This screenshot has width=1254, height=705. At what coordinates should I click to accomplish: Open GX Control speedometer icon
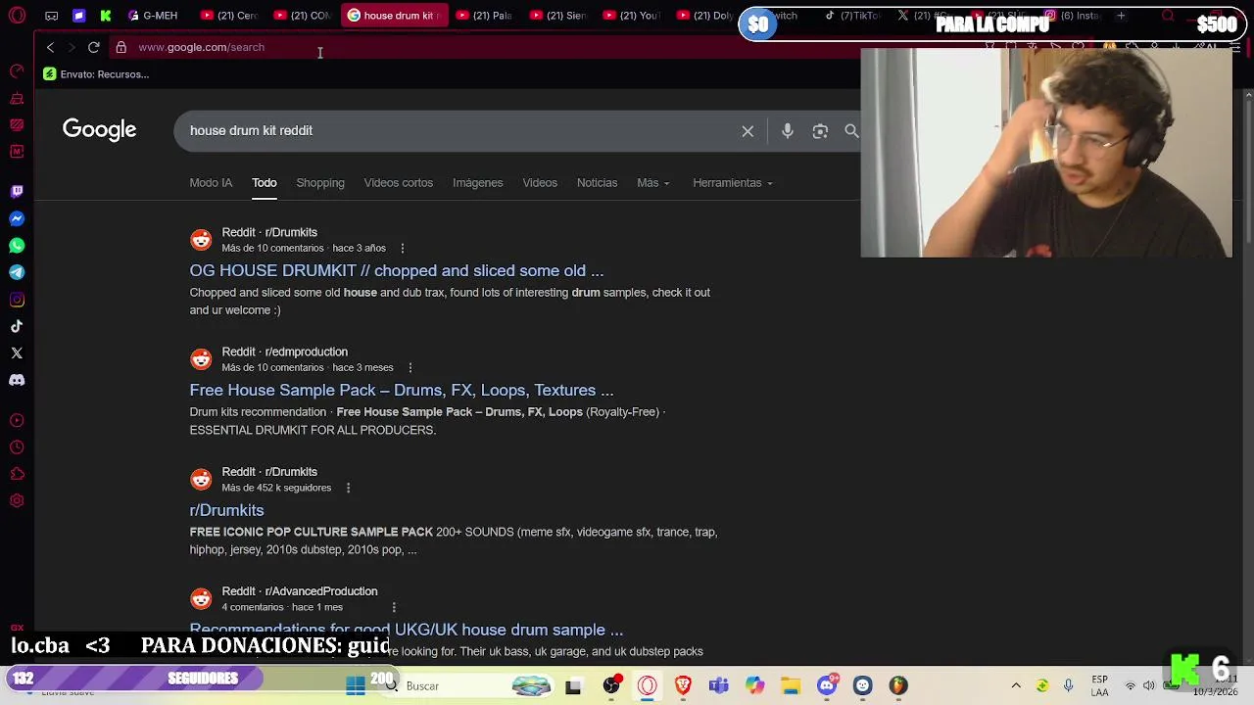point(17,70)
